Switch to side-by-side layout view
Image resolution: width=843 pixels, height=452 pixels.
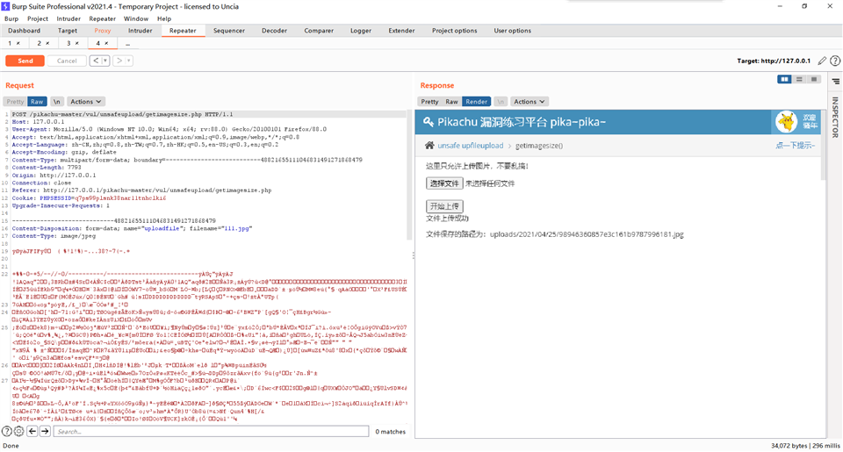[x=784, y=80]
